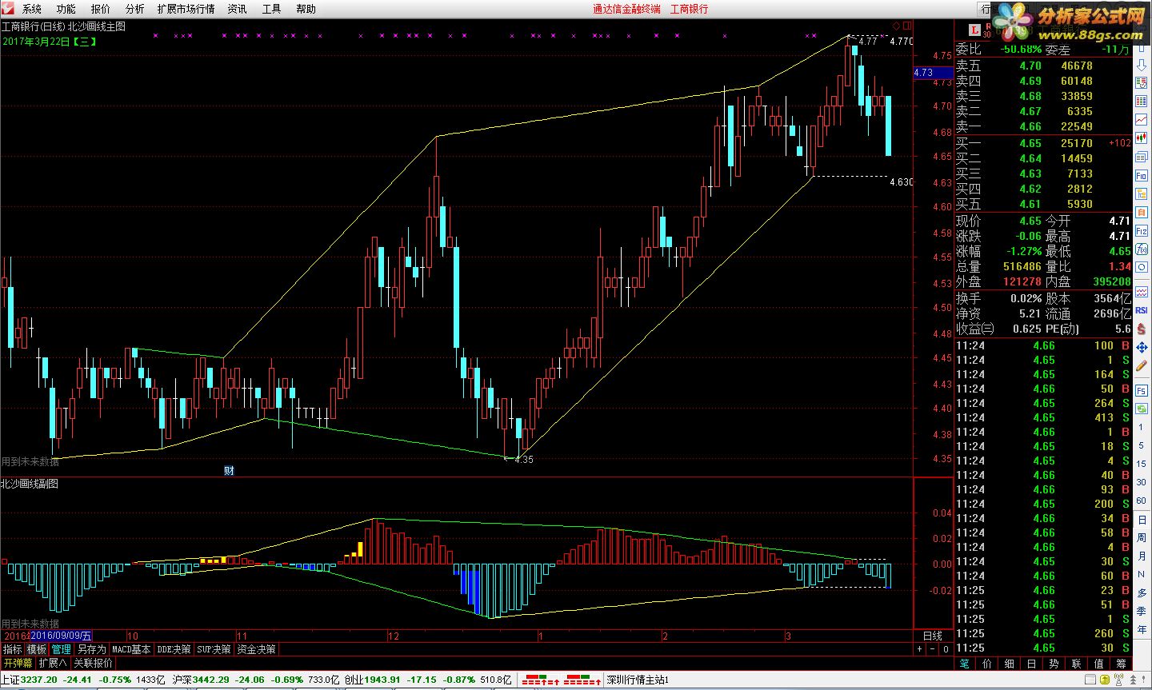Click the blue down-arrow icon in right toolbar
1152x690 pixels.
pyautogui.click(x=1142, y=66)
